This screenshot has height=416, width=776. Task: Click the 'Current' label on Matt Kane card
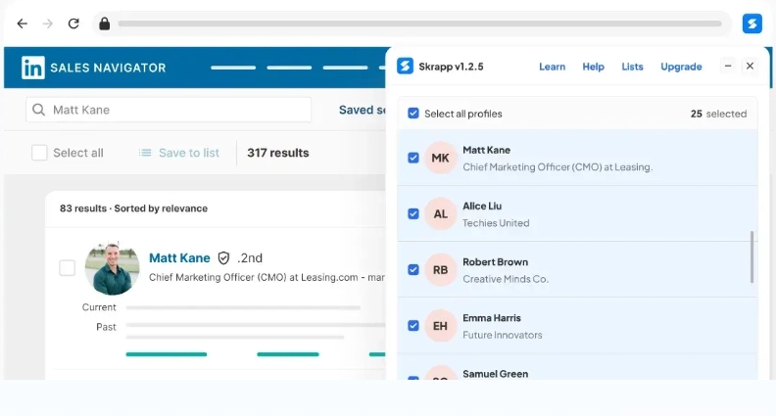[x=99, y=307]
